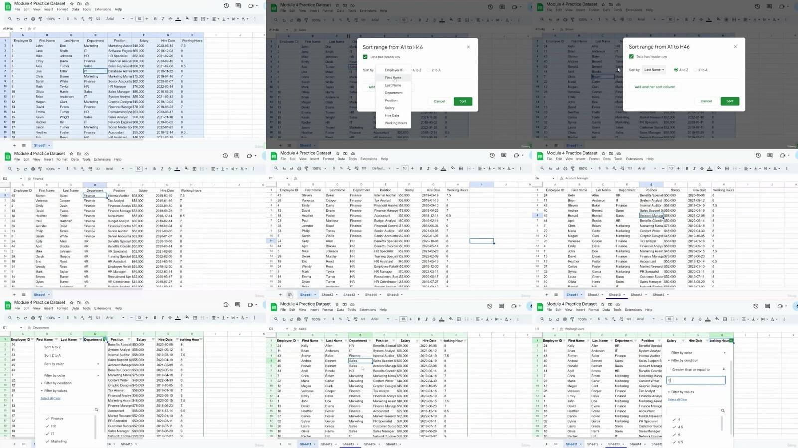
Task: Choose Department in the open Sort by list
Action: 393,93
